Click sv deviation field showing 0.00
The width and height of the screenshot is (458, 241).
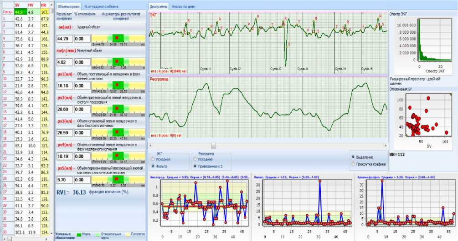82,39
